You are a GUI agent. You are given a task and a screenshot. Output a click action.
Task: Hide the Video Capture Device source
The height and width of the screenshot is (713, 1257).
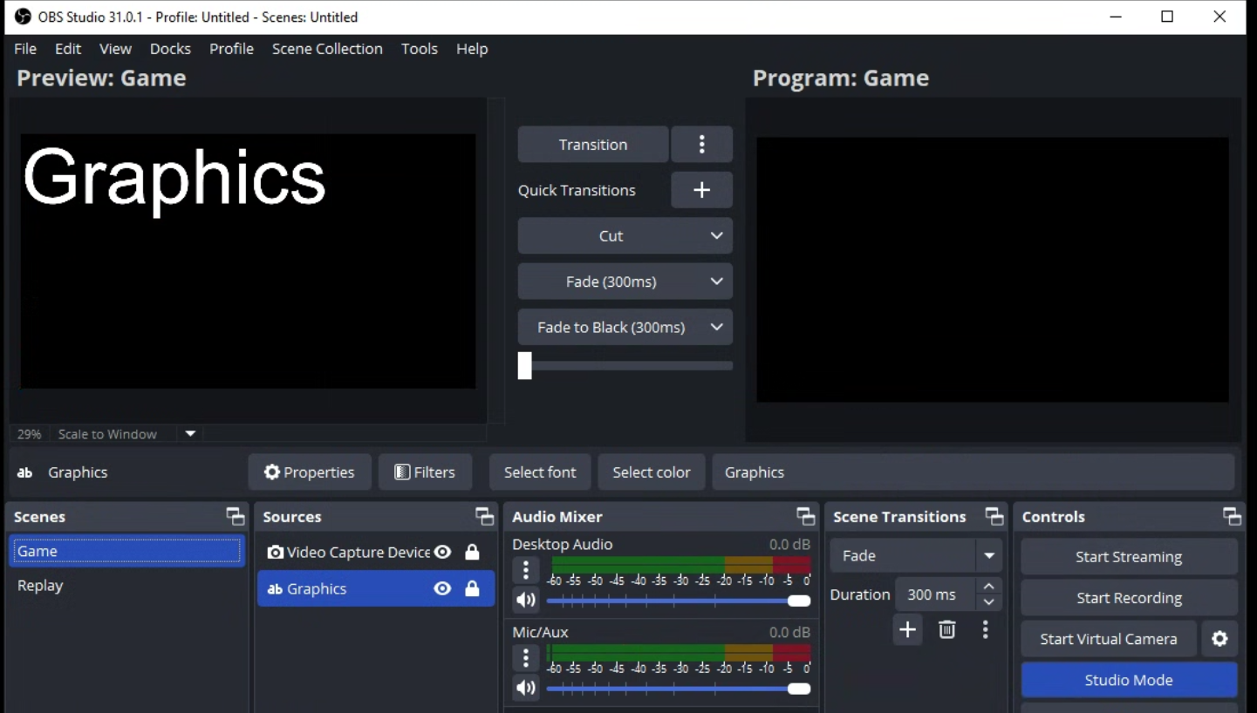click(442, 552)
